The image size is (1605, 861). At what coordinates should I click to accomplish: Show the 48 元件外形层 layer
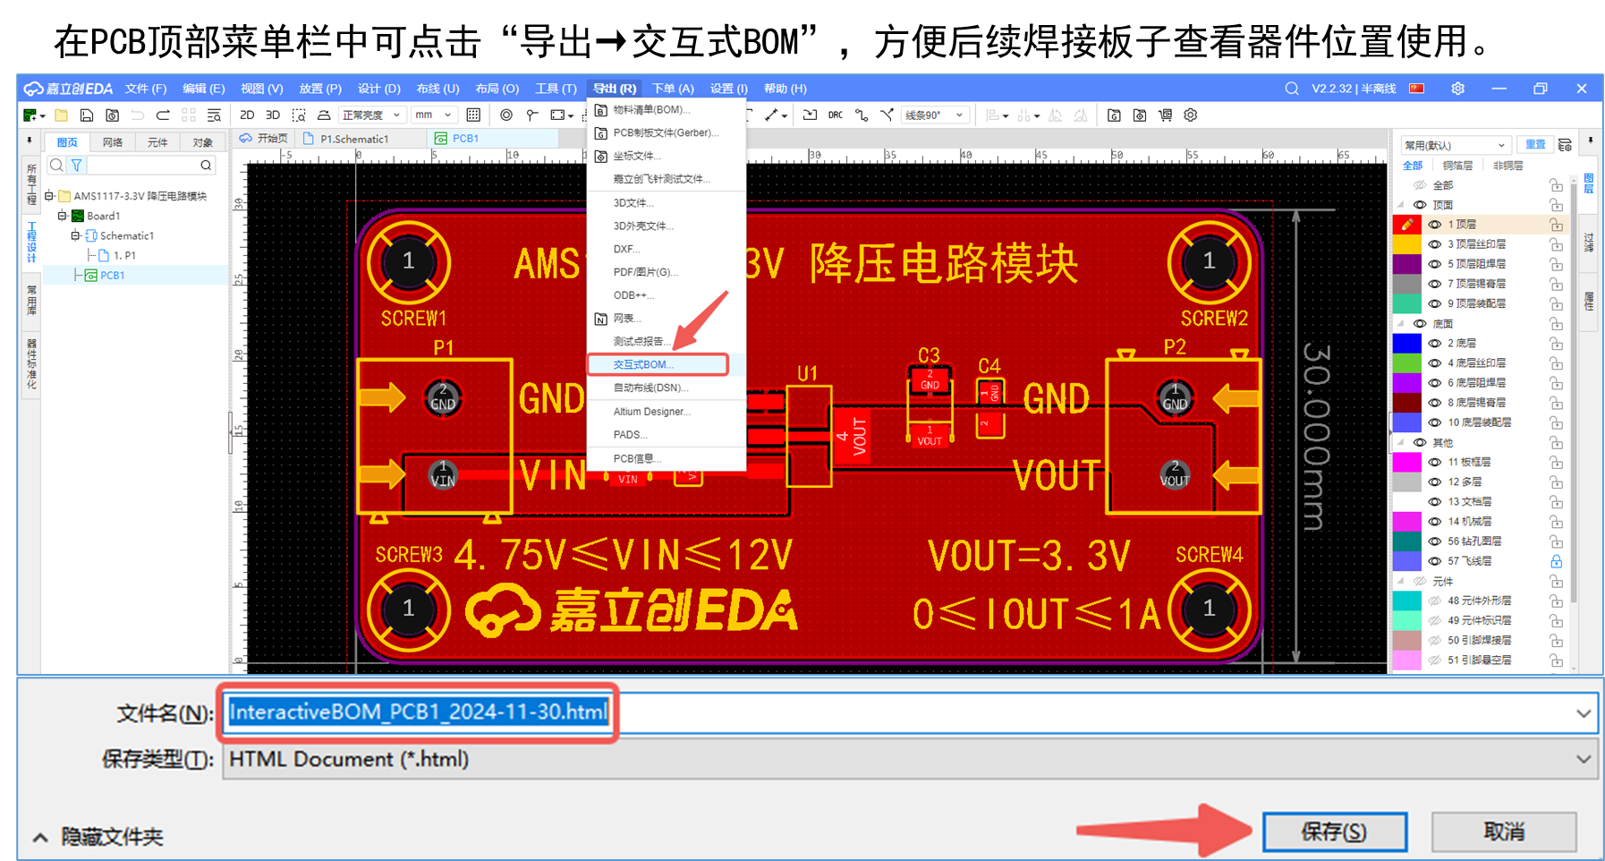(x=1434, y=601)
